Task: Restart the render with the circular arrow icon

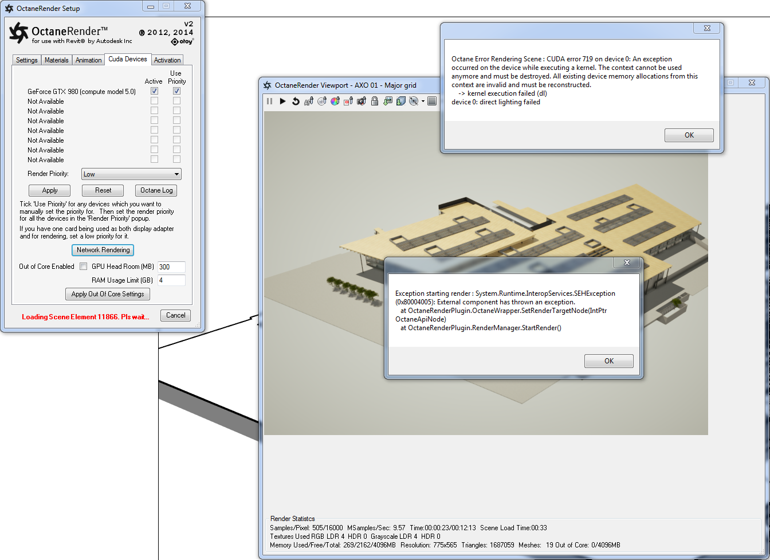Action: (296, 101)
